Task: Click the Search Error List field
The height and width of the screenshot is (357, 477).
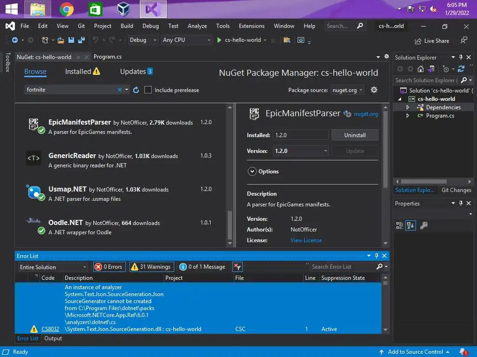Action: 342,267
